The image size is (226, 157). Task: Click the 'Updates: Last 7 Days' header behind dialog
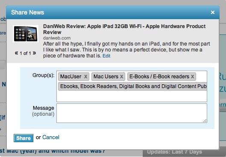point(175,152)
